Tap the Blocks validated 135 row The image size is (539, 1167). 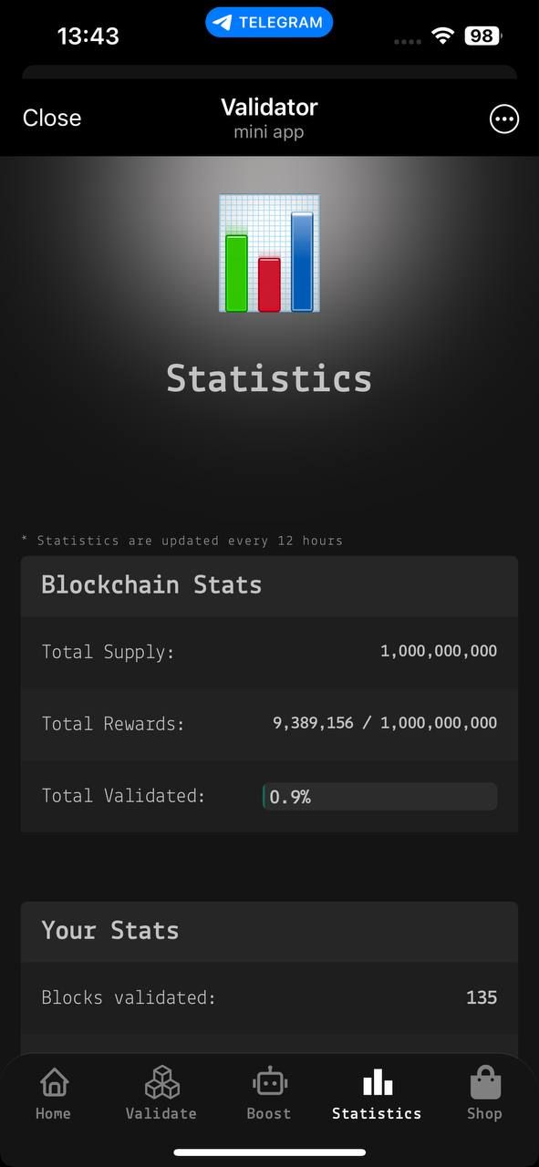click(269, 997)
